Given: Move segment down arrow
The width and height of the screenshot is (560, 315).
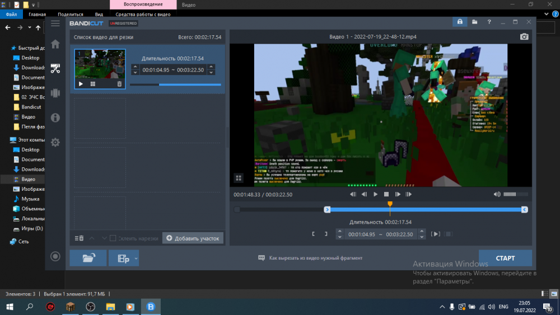Looking at the screenshot, I should tap(104, 238).
